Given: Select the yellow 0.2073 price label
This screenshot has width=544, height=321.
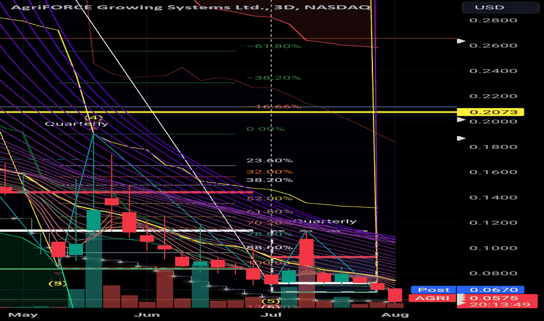Looking at the screenshot, I should (490, 112).
